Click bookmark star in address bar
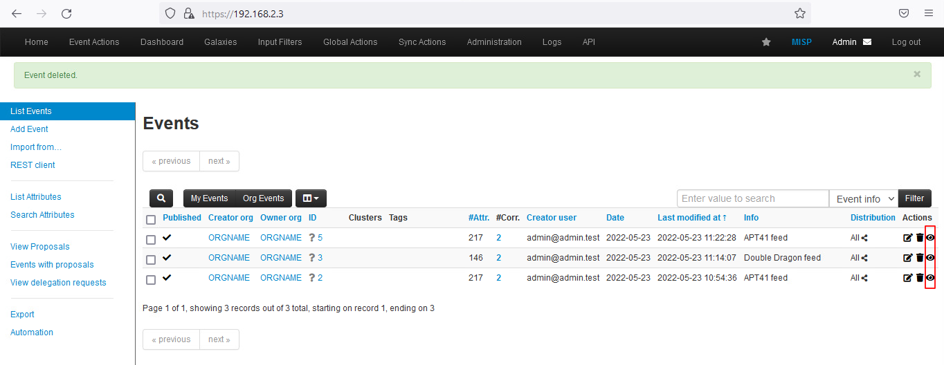This screenshot has width=944, height=365. click(x=799, y=14)
